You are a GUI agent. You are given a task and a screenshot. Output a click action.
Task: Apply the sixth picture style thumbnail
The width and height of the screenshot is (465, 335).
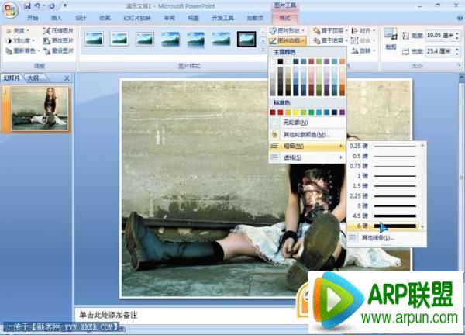221,39
